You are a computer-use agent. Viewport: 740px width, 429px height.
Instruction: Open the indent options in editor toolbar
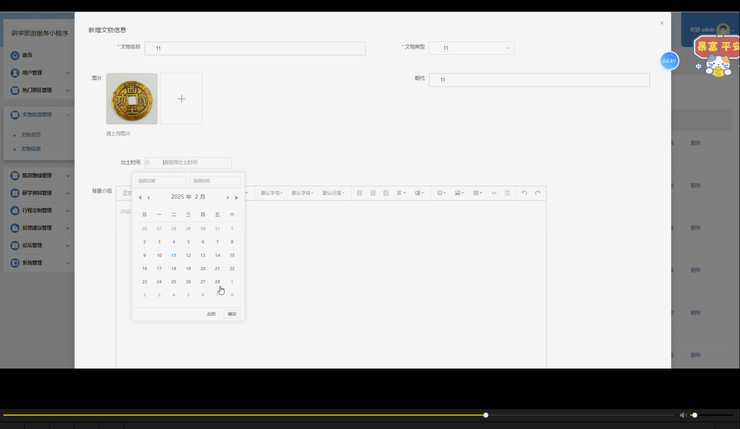click(x=419, y=193)
